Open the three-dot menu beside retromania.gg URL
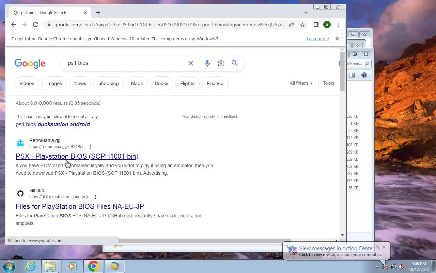Image resolution: width=436 pixels, height=273 pixels. point(90,147)
